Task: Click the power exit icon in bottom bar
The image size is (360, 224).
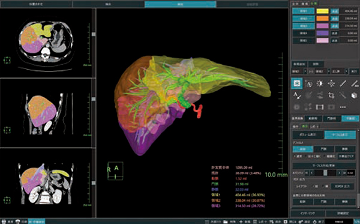Action: click(x=315, y=222)
